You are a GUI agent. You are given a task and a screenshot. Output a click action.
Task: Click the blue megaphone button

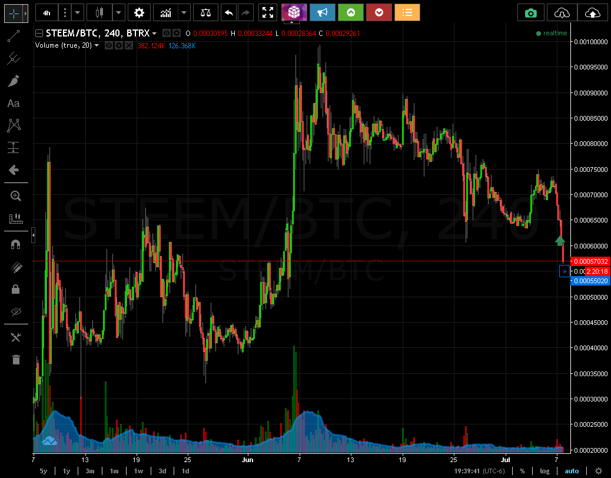[322, 12]
